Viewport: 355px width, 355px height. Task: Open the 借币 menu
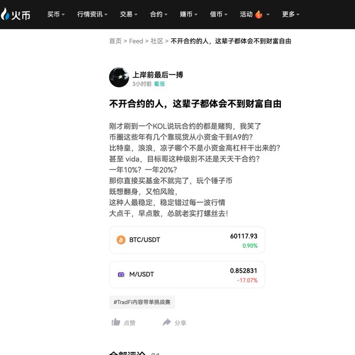pyautogui.click(x=218, y=14)
